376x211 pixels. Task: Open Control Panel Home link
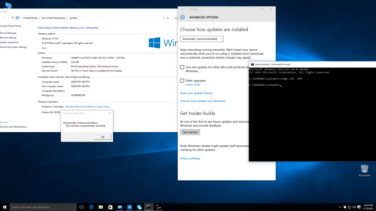(10, 26)
